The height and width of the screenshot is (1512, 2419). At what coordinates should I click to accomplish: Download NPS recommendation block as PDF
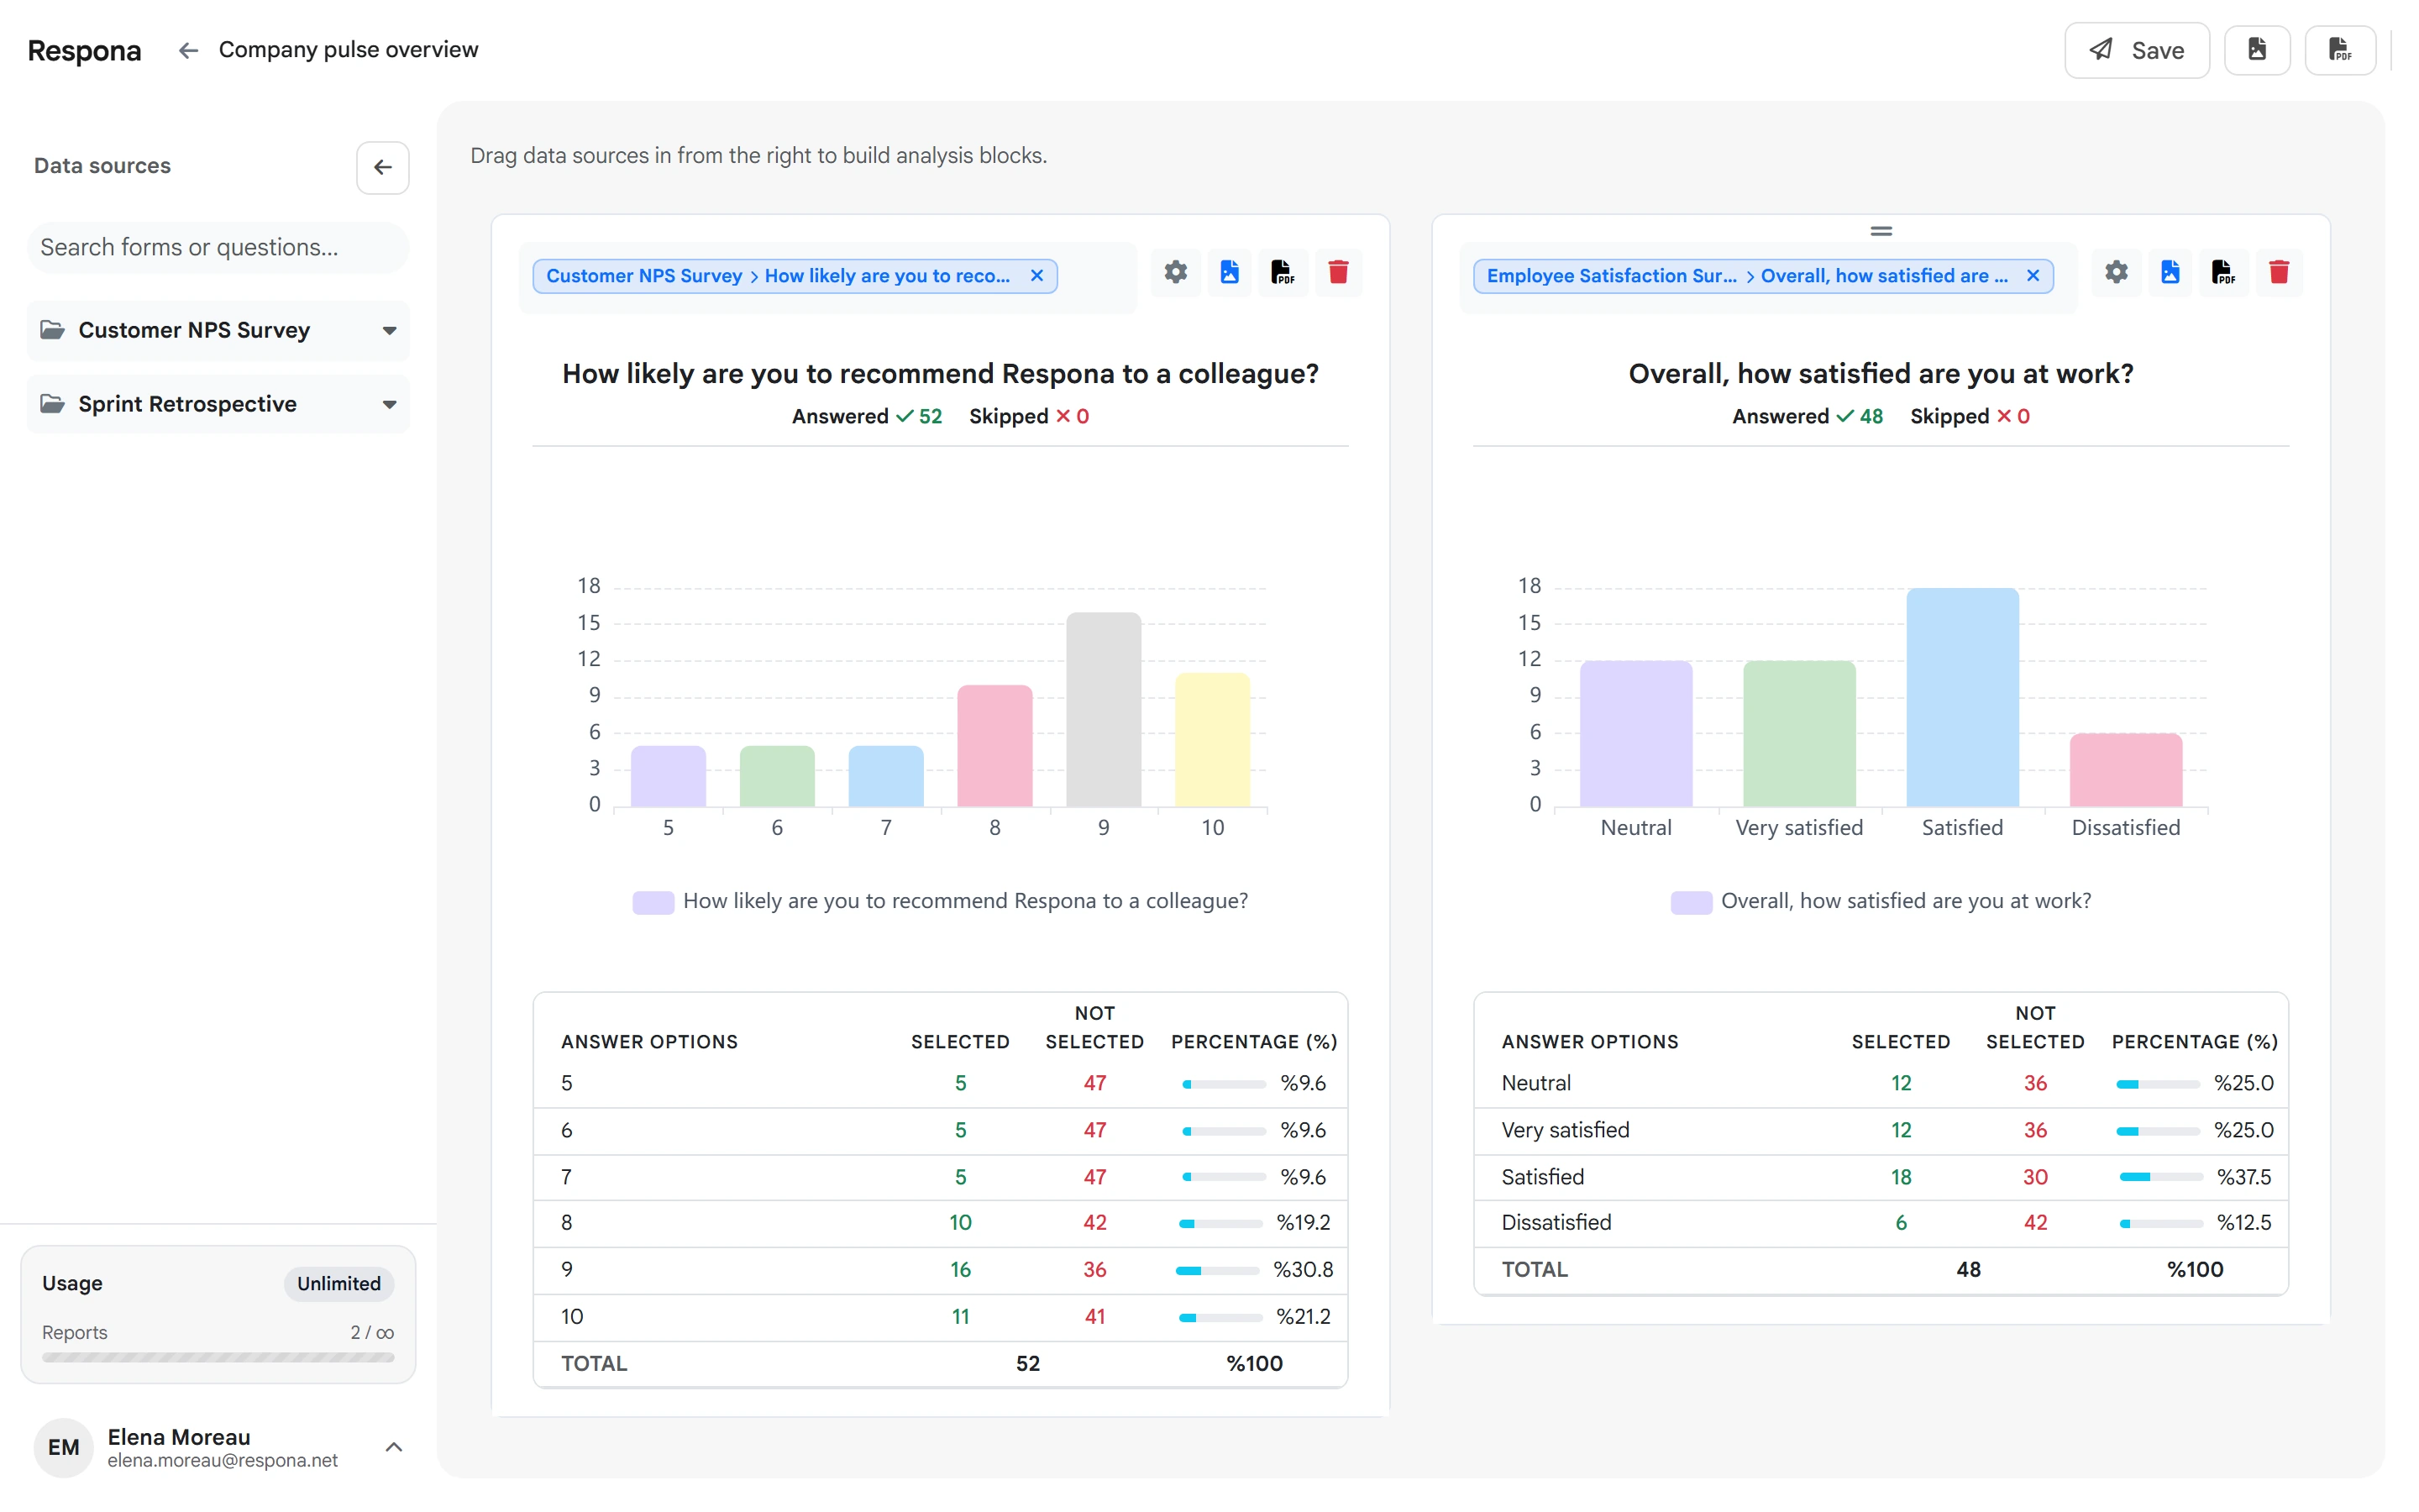point(1283,272)
